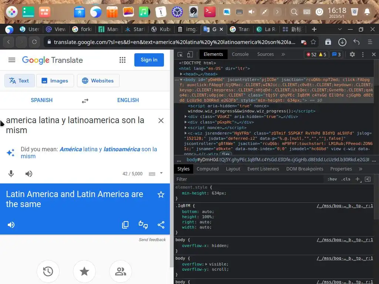Listen to the Spanish source text
Image resolution: width=379 pixels, height=284 pixels.
[29, 174]
